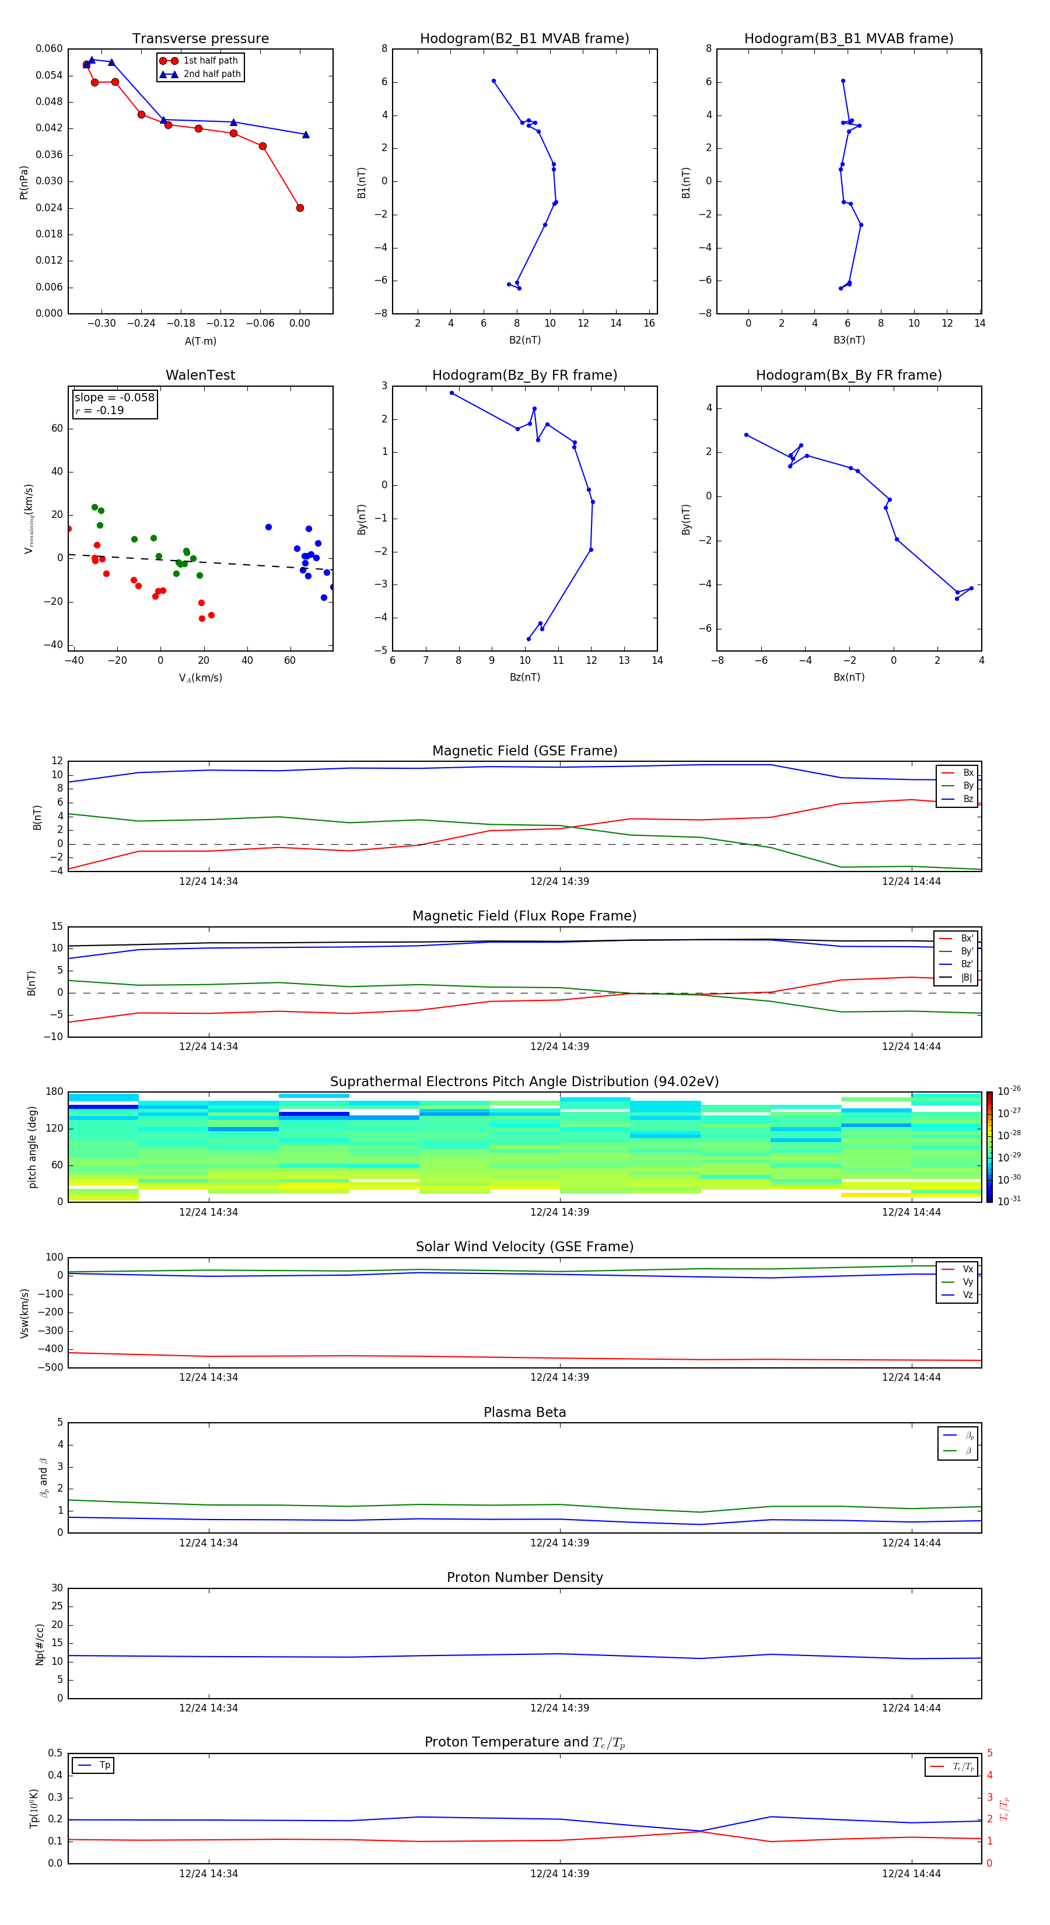Click the "Proton Number Density" title

tap(524, 1577)
